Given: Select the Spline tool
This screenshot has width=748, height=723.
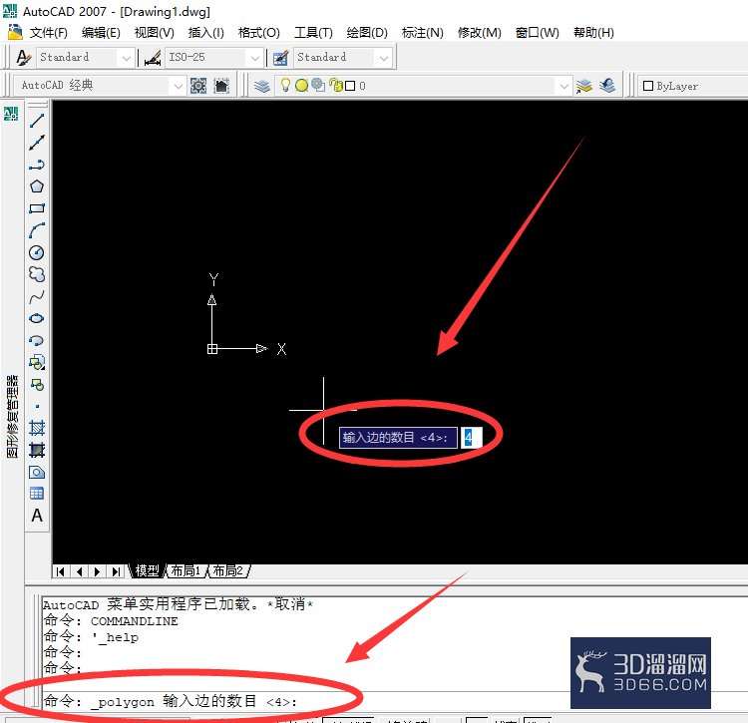Looking at the screenshot, I should tap(37, 296).
